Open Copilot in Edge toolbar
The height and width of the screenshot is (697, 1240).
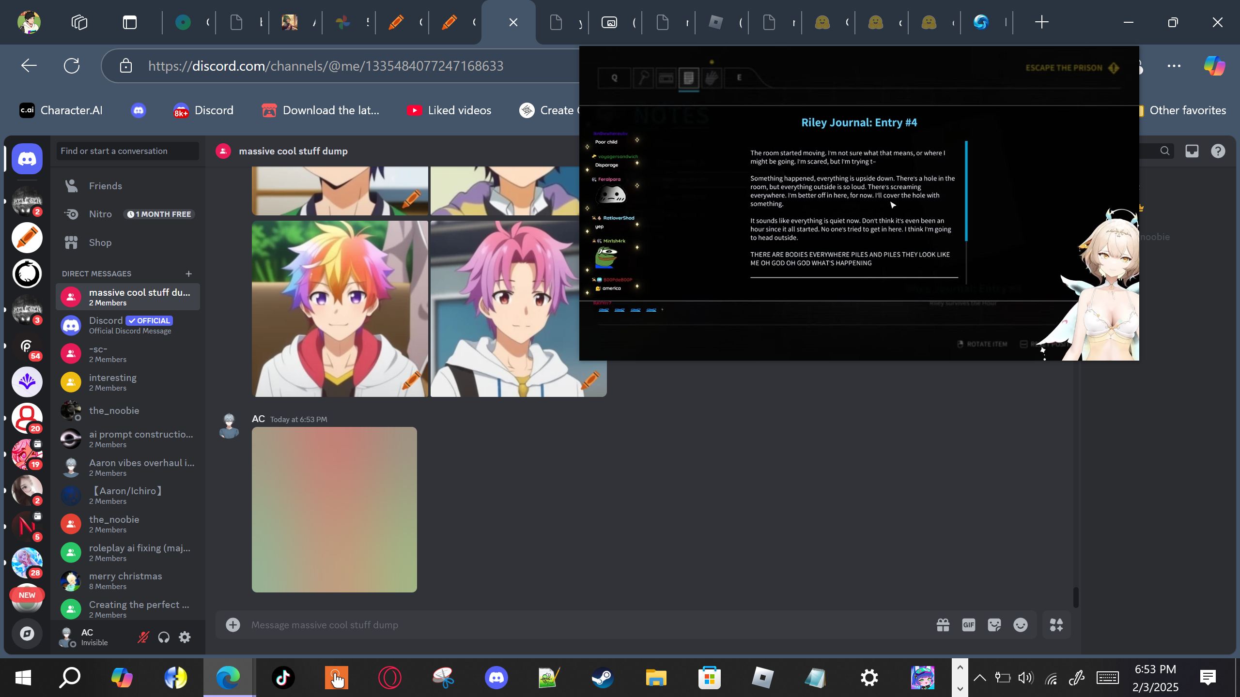pyautogui.click(x=1214, y=66)
